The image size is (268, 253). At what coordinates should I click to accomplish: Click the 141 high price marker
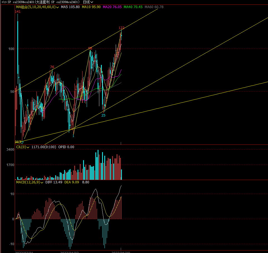(x=18, y=12)
